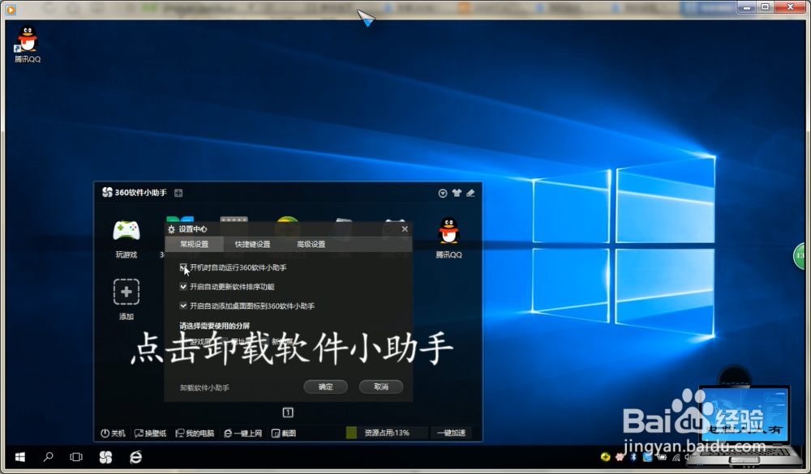Switch to the 高级设置 tab
This screenshot has height=474, width=811.
point(311,244)
